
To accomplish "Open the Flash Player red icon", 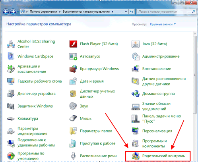I will [x=73, y=44].
